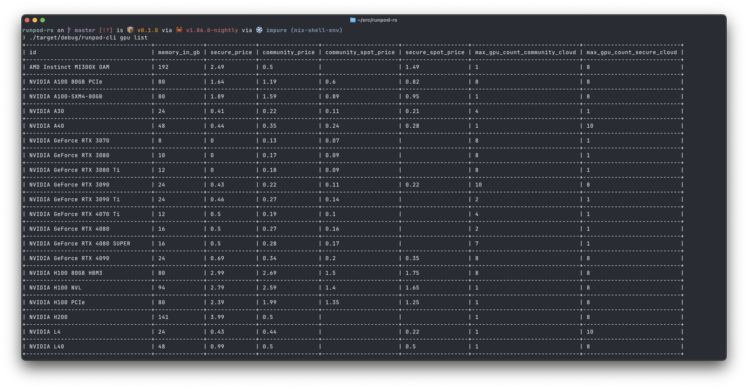Click secure price 1.89 for A100-SXM4

(x=218, y=97)
